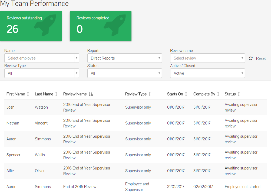Select last name Wallis cell

[40, 155]
